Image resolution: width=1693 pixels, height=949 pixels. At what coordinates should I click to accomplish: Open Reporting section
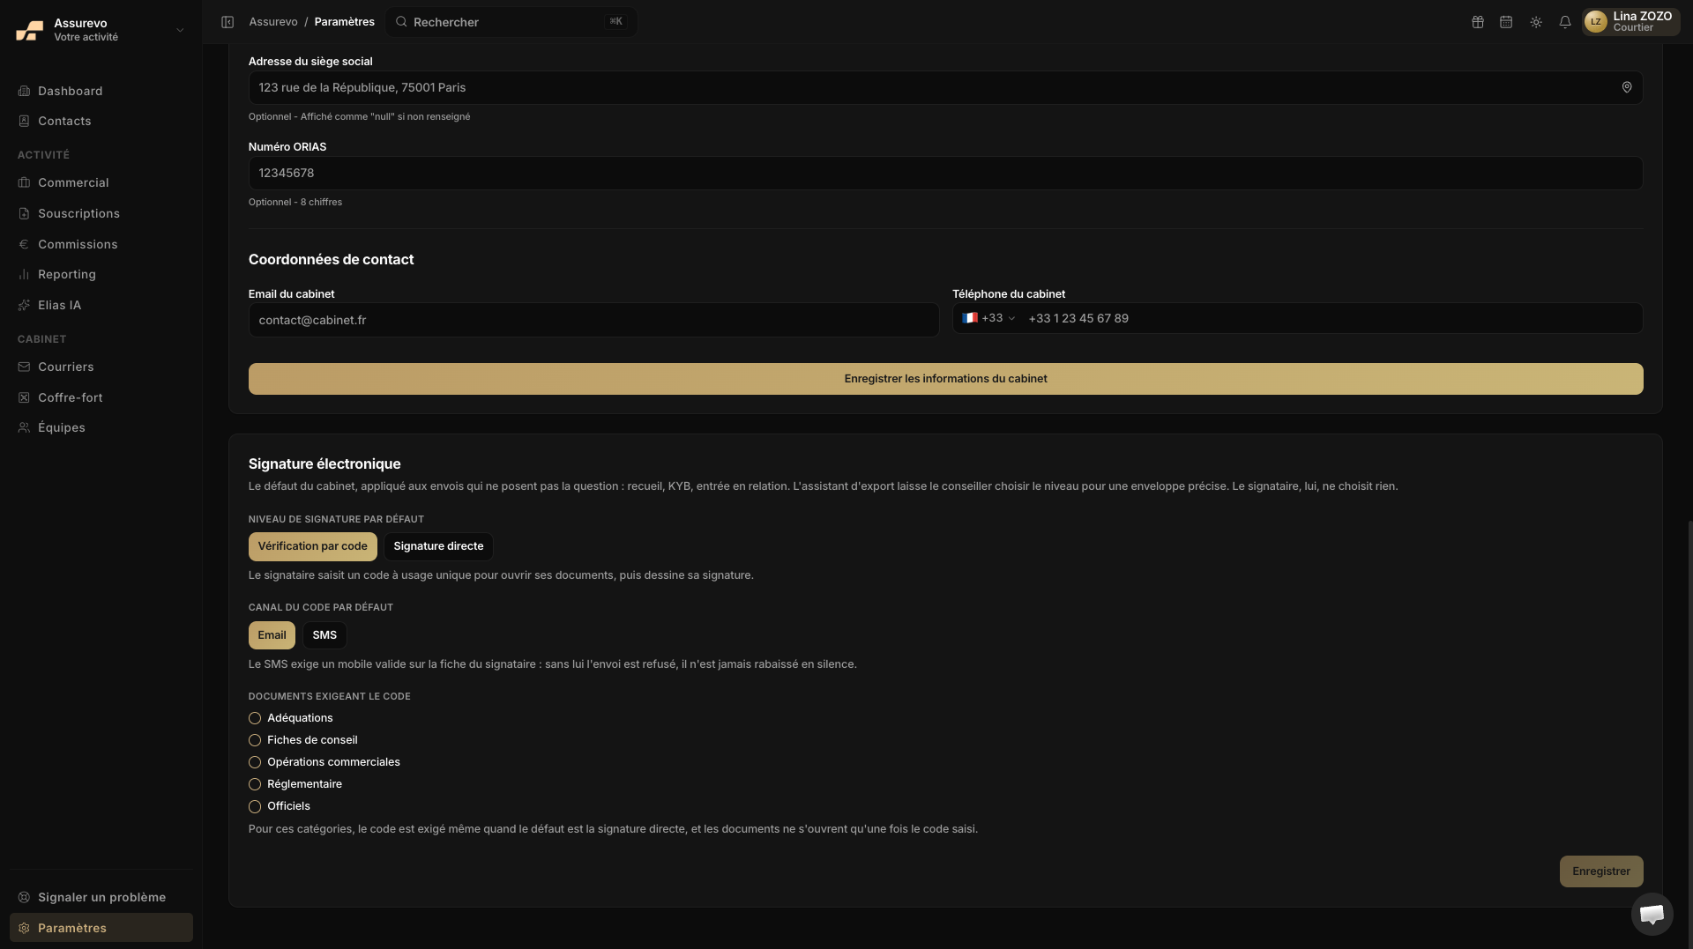click(x=101, y=275)
